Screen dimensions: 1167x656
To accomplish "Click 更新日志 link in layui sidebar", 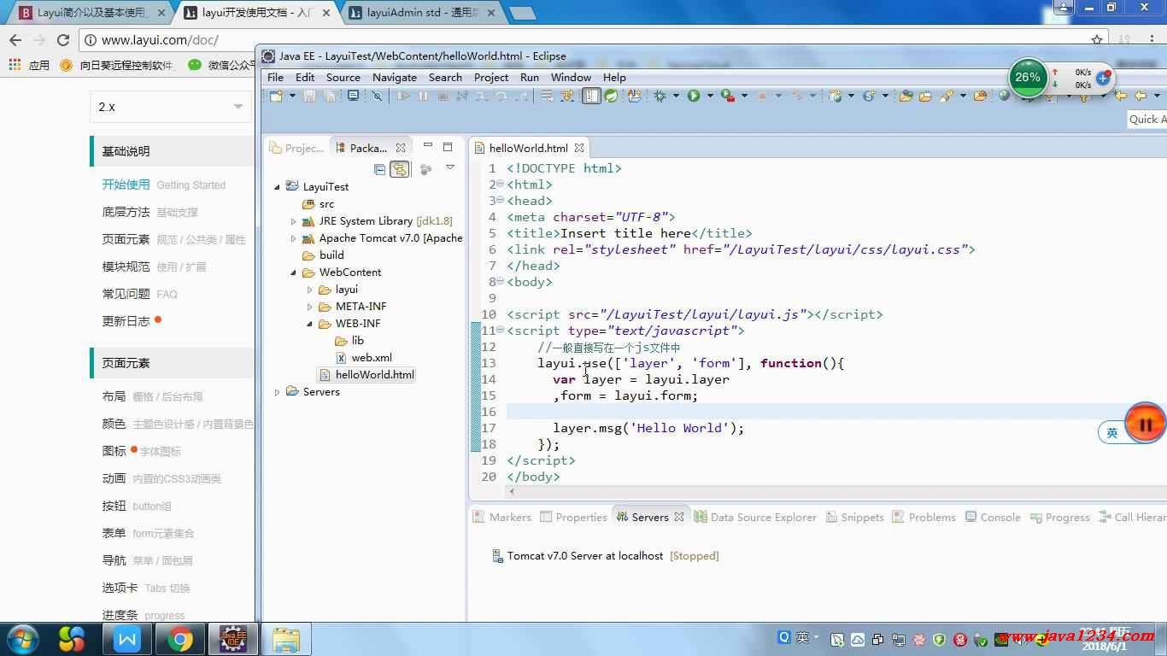I will (x=126, y=321).
